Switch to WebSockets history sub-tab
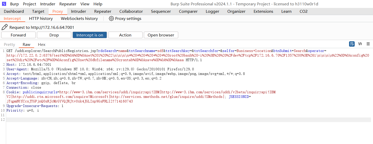The width and height of the screenshot is (373, 144). tap(79, 19)
